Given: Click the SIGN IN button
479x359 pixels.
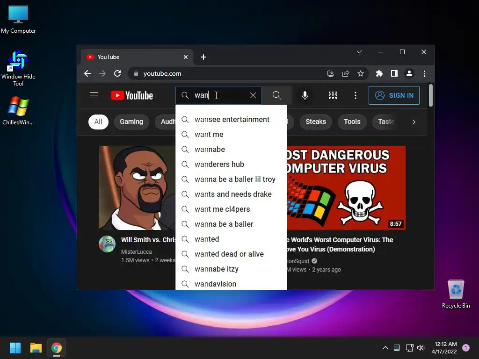Looking at the screenshot, I should point(394,95).
